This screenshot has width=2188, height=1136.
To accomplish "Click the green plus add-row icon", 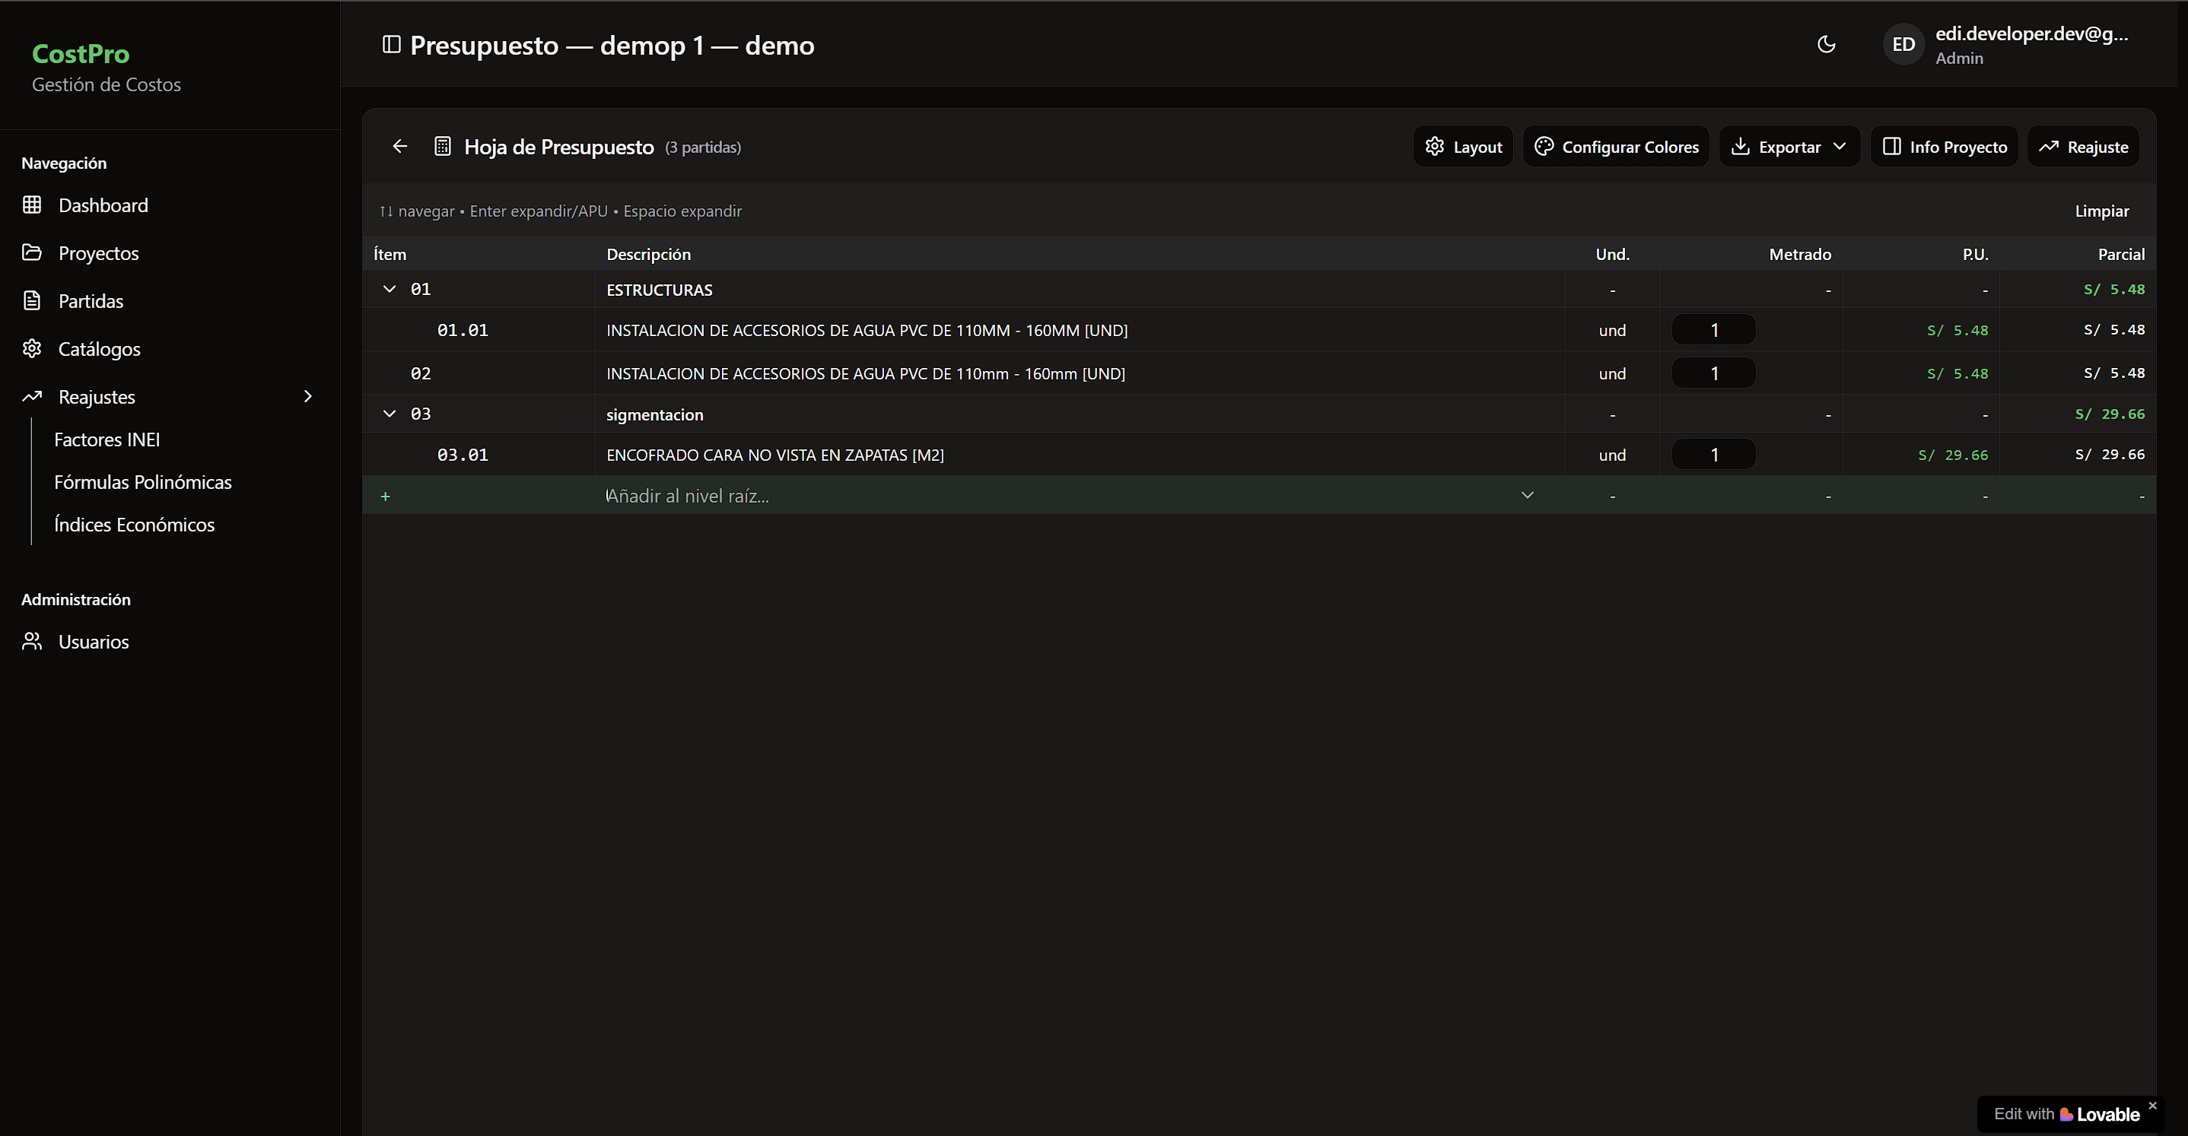I will tap(386, 497).
